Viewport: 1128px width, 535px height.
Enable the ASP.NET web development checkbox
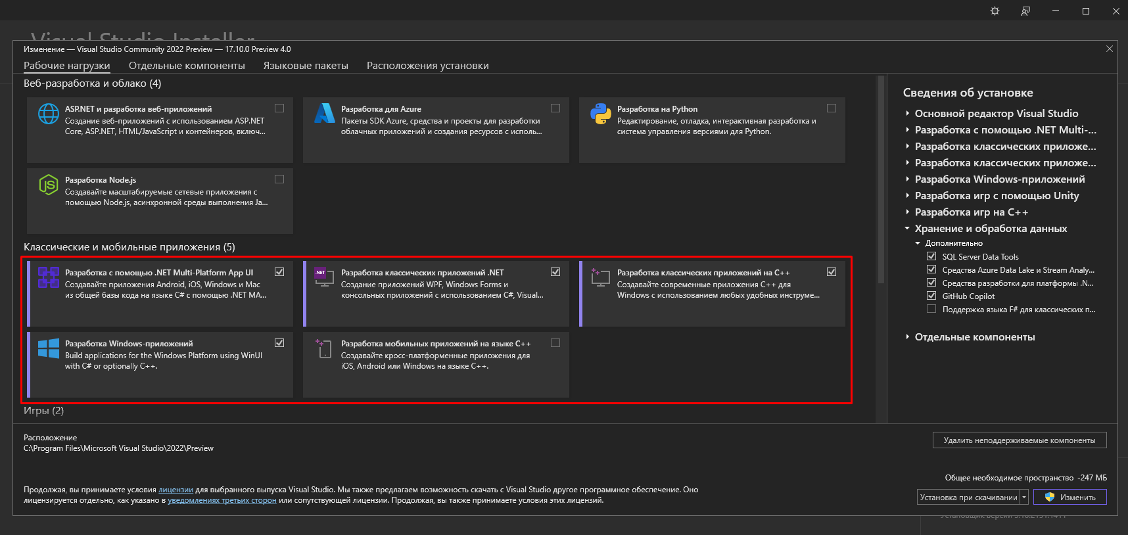click(x=279, y=108)
